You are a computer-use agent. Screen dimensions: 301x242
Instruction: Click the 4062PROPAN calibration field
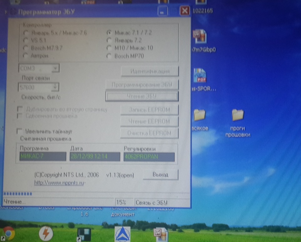[x=149, y=157]
